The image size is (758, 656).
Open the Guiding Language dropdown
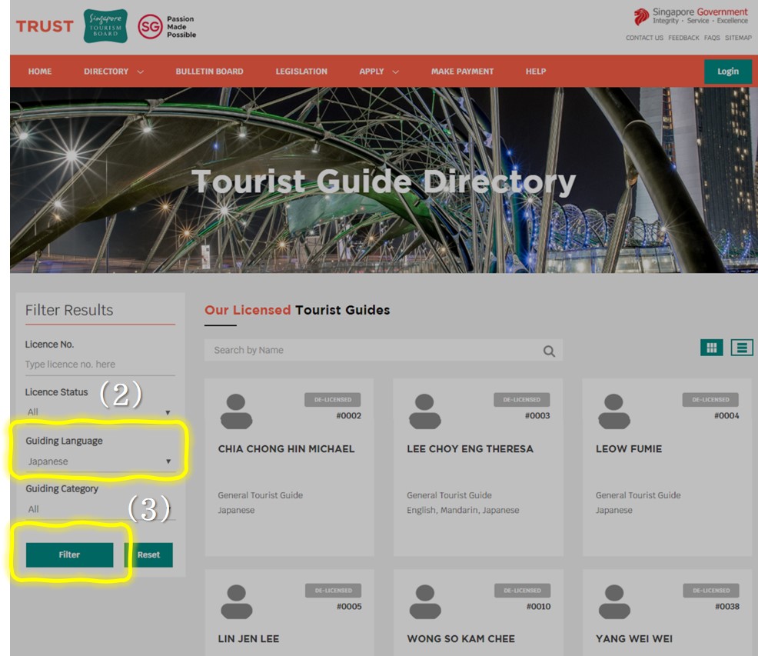pos(98,461)
